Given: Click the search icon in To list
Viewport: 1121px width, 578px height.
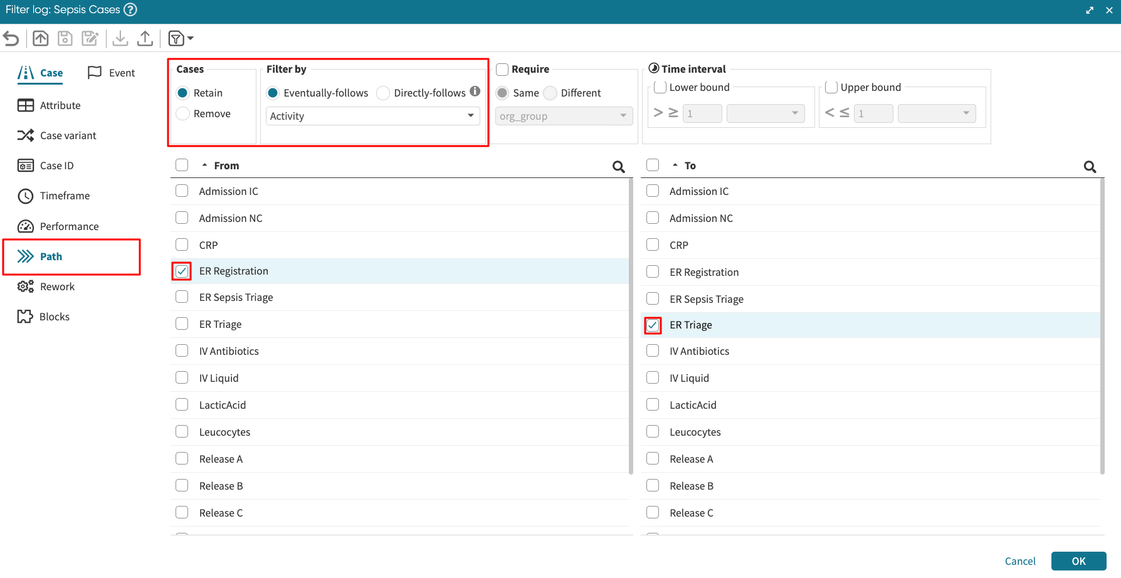Looking at the screenshot, I should [x=1090, y=167].
